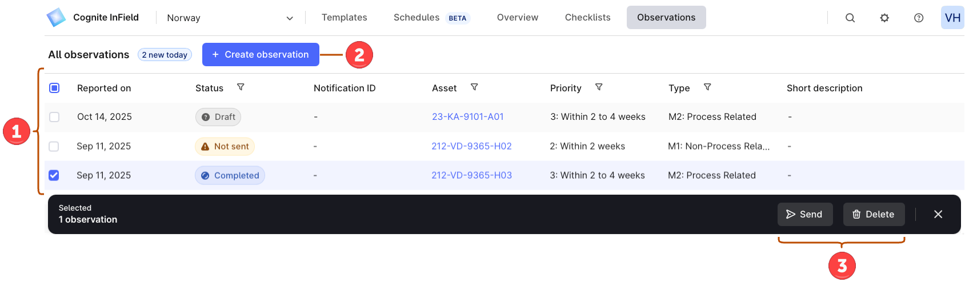Uncheck the Completed row checkbox
This screenshot has width=965, height=282.
click(54, 175)
